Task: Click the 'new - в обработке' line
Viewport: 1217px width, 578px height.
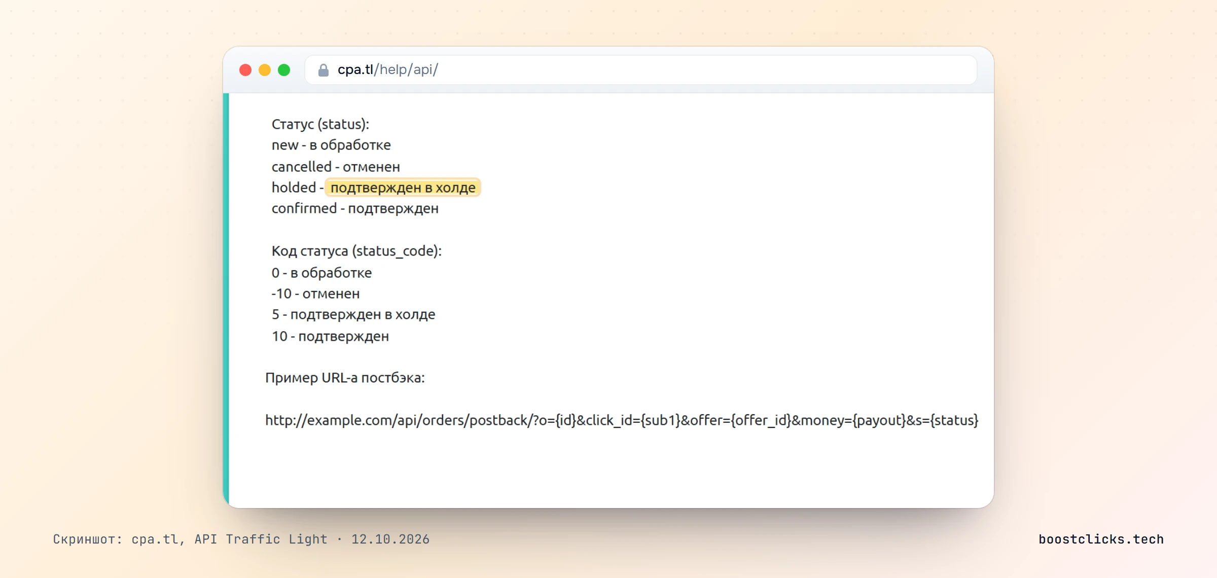Action: point(331,145)
